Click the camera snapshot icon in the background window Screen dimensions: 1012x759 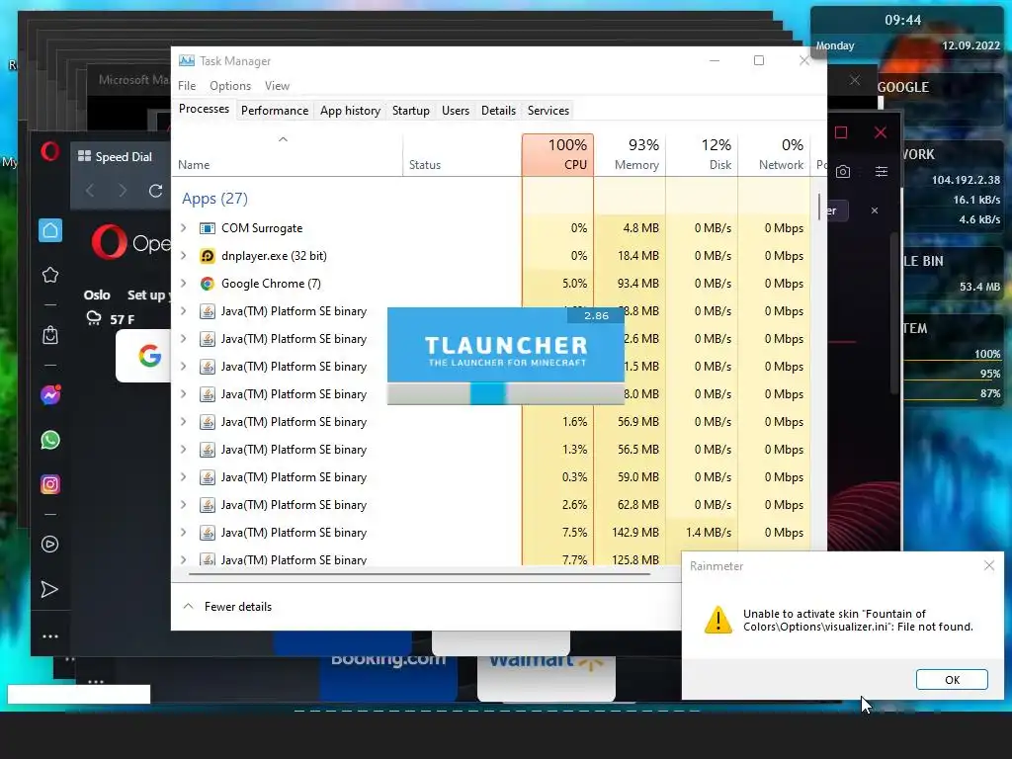coord(843,172)
